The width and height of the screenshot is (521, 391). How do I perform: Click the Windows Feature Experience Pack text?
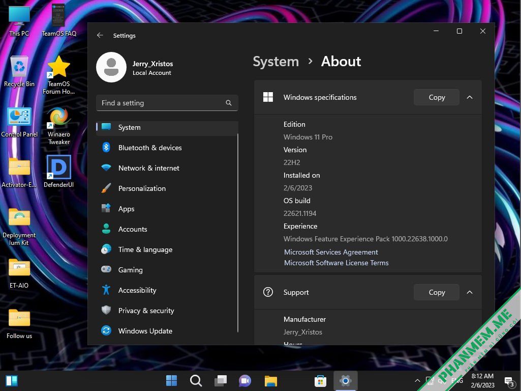coord(365,239)
